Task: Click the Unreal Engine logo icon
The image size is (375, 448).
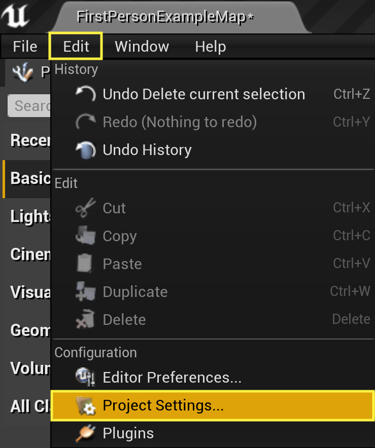Action: (x=15, y=16)
